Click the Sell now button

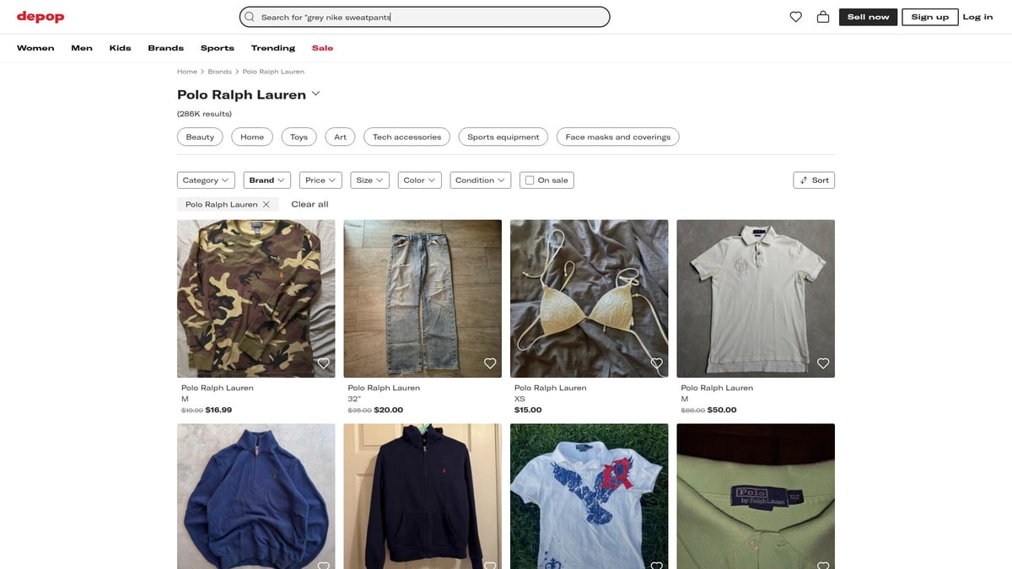[x=868, y=17]
